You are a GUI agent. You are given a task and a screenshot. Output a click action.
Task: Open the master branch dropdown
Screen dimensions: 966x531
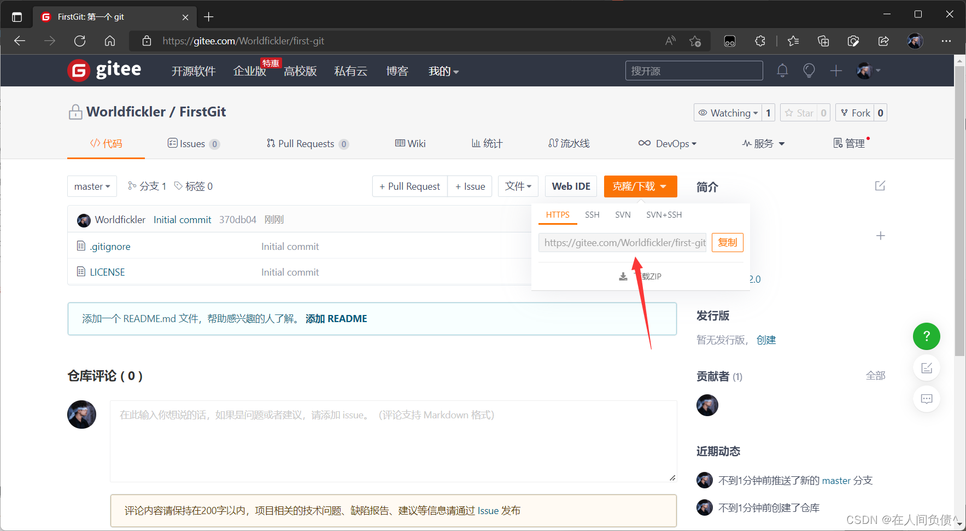coord(92,186)
